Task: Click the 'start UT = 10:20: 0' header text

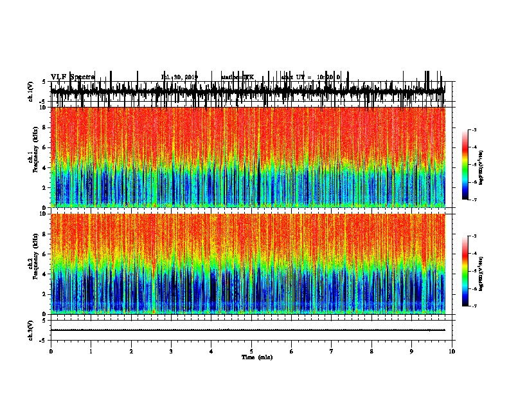Action: (x=310, y=77)
